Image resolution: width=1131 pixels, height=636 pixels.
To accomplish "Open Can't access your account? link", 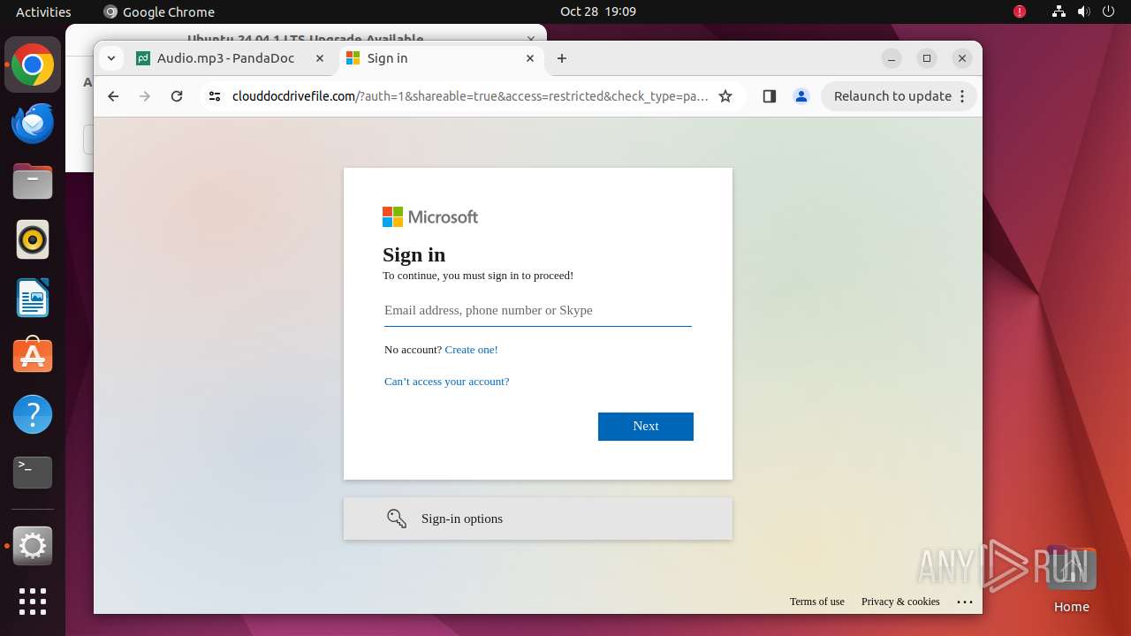I will pos(446,382).
